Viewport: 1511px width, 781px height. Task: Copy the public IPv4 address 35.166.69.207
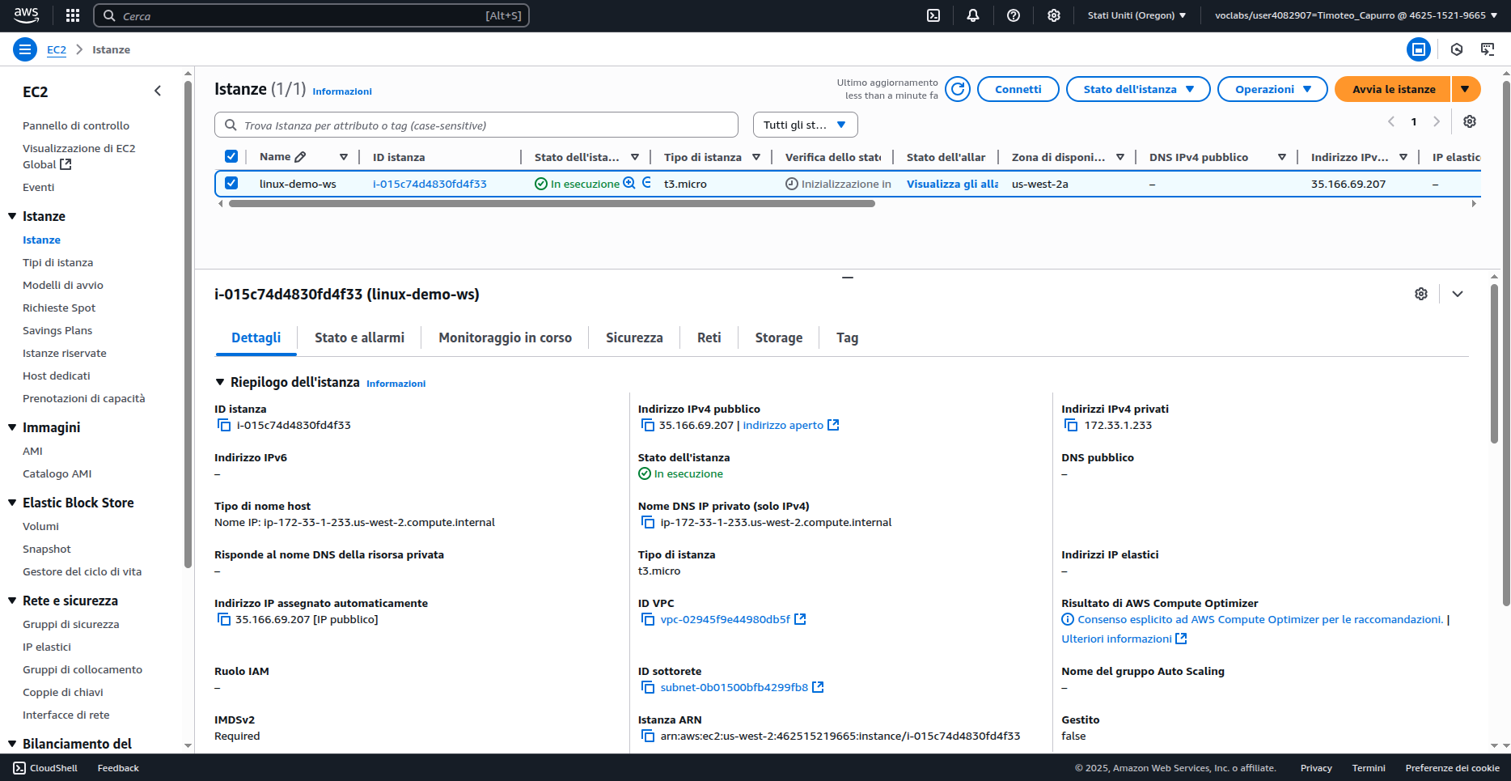coord(647,425)
